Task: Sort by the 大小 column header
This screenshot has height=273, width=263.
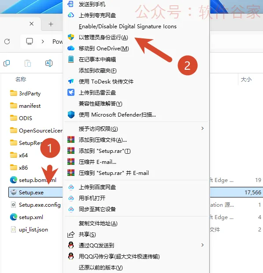Action: click(246, 80)
